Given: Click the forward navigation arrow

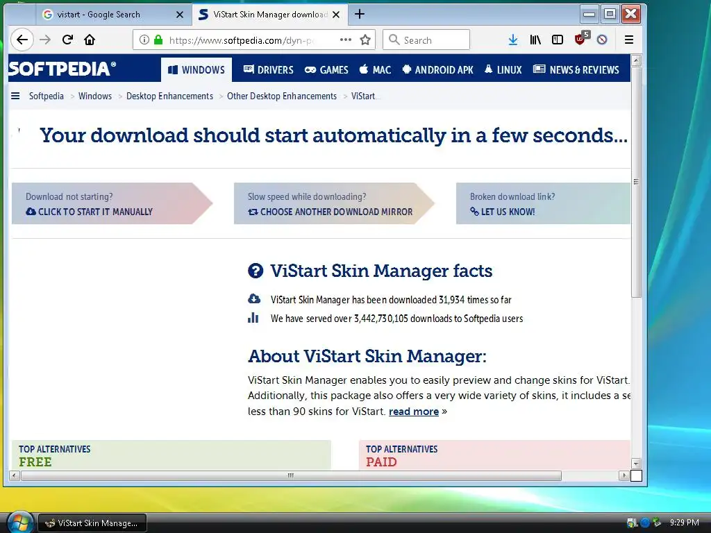Looking at the screenshot, I should coord(45,40).
